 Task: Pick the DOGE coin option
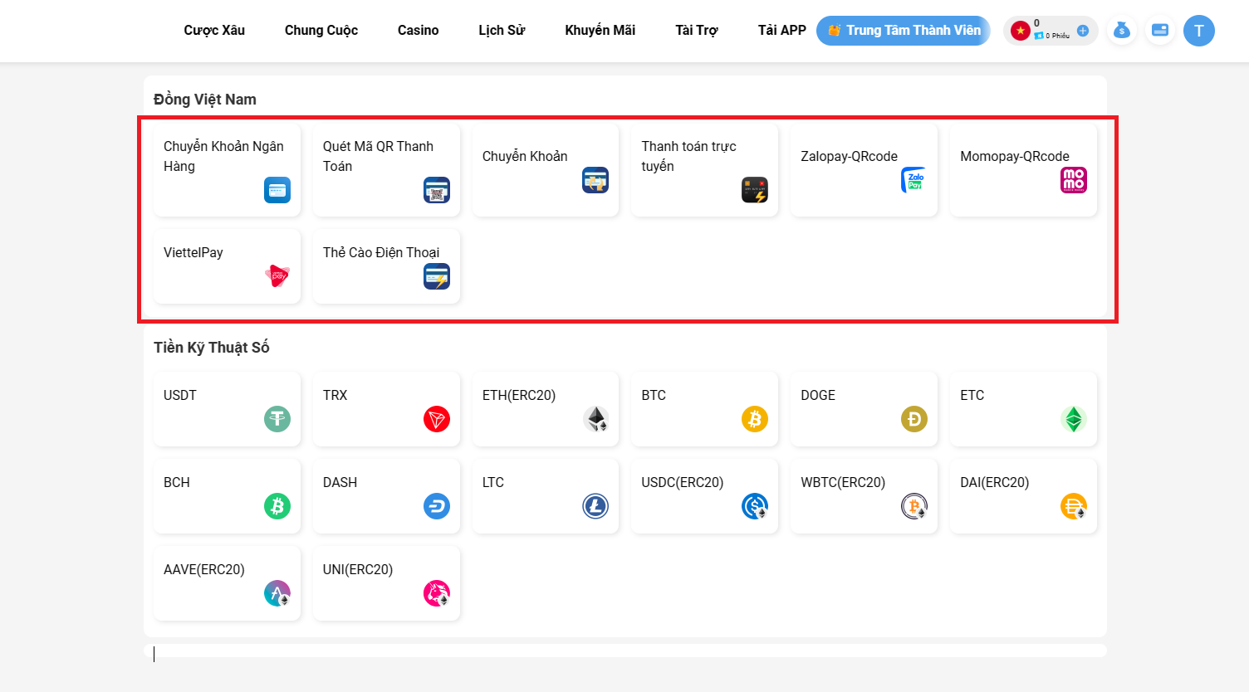(864, 408)
